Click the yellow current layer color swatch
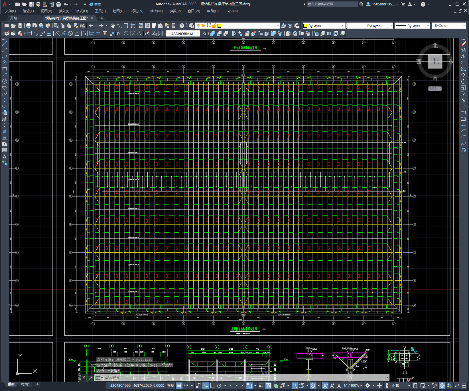Image resolution: width=469 pixels, height=391 pixels. click(x=220, y=26)
